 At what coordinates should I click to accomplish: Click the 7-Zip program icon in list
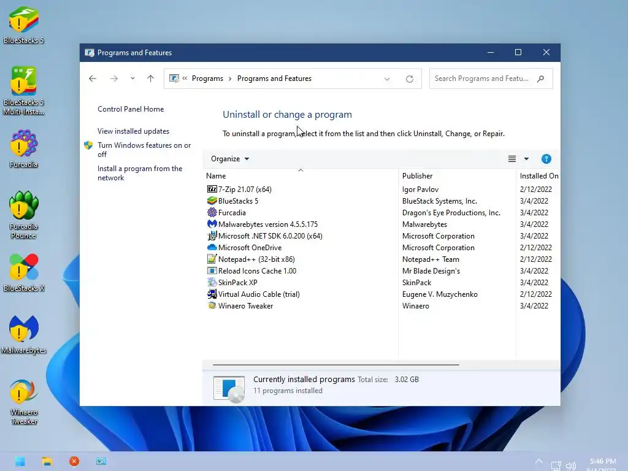point(212,189)
